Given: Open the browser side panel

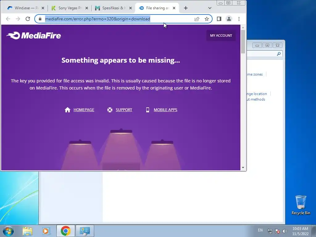Looking at the screenshot, I should click(219, 19).
